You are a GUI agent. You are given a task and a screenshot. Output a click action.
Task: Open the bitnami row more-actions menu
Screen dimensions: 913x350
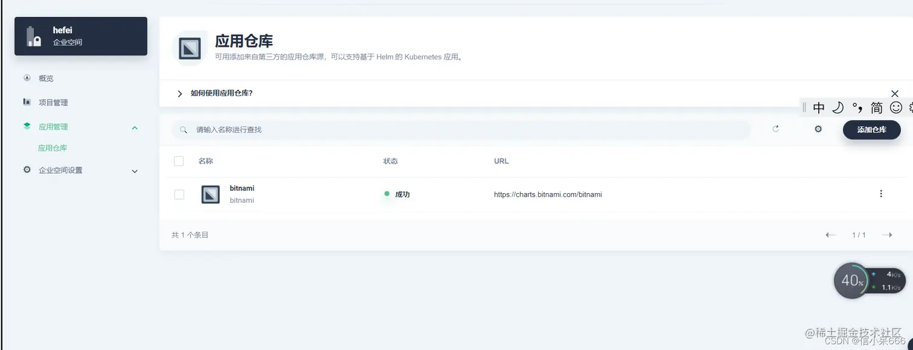tap(881, 194)
